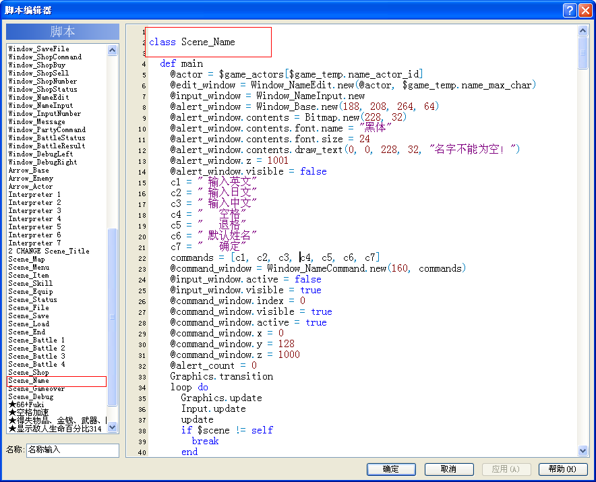This screenshot has width=596, height=482.
Task: Select '2 CHANGE Scene_Title' script
Action: click(x=49, y=251)
